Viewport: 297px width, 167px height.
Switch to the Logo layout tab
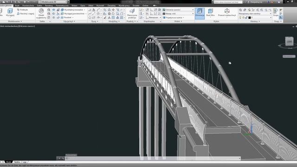(25, 162)
